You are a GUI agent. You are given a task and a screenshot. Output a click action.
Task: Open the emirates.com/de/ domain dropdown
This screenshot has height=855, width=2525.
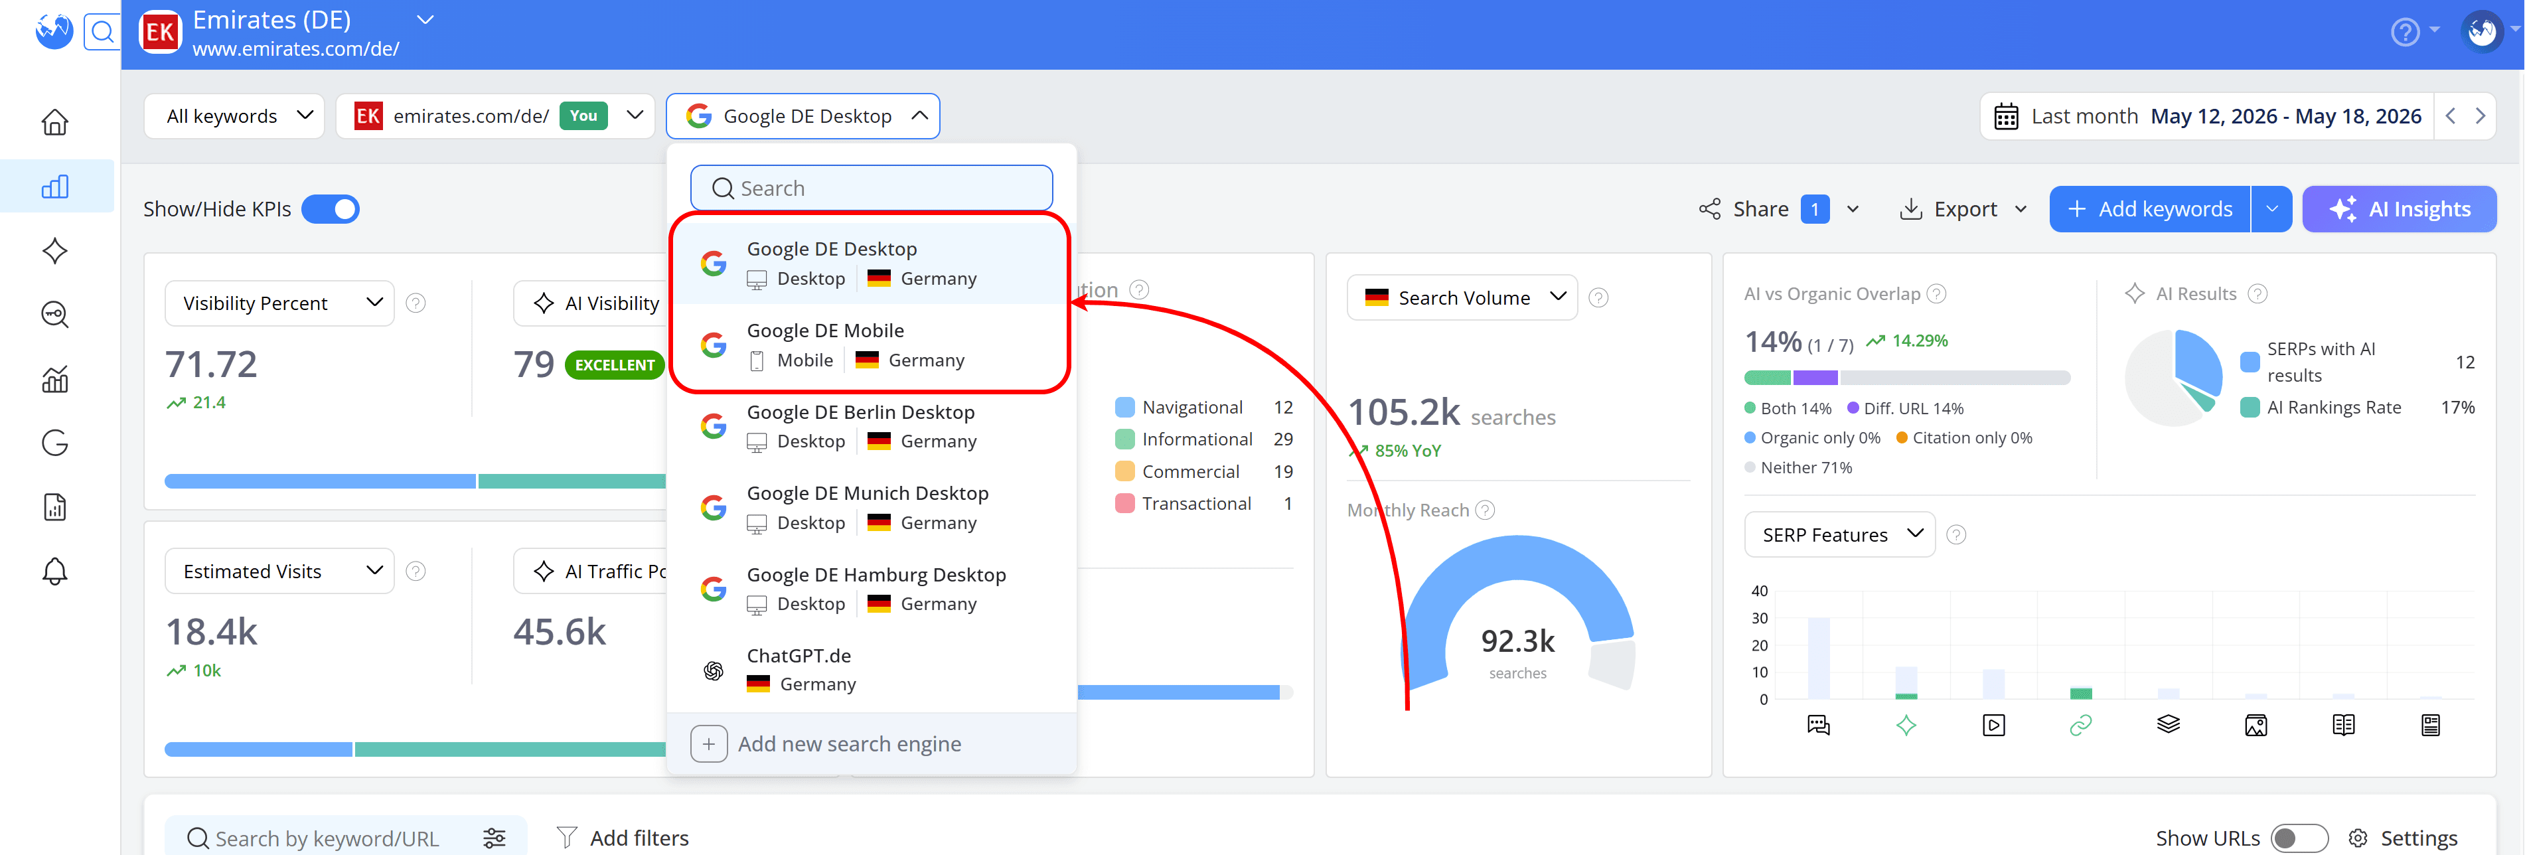[495, 116]
